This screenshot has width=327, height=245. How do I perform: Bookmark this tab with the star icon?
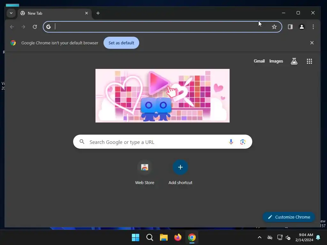point(274,27)
